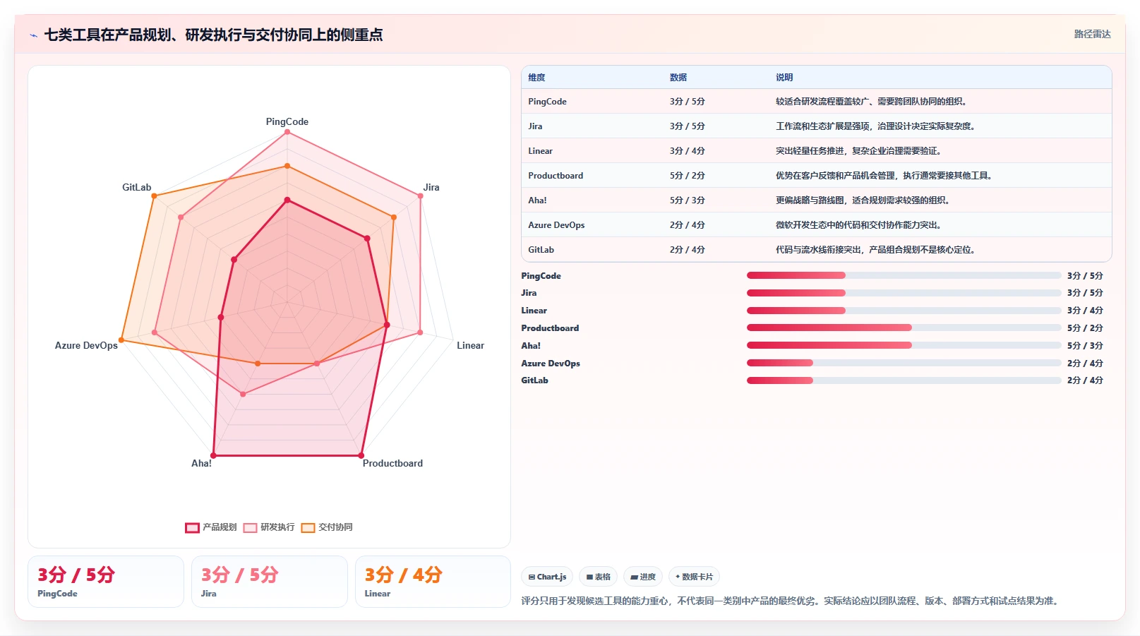
Task: Click the disclaimer note starting 评分只用于发现
Action: [791, 601]
